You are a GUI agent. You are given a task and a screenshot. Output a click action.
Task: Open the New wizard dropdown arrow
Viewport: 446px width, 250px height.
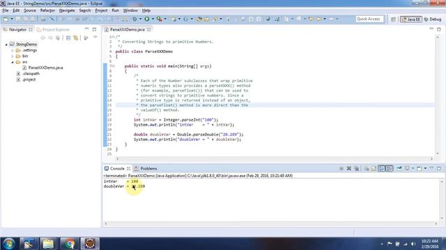tap(12, 19)
